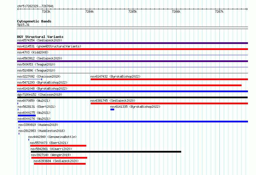Open nsv2812983 (Huddleston2016) label
The width and height of the screenshot is (256, 175).
pyautogui.click(x=42, y=131)
